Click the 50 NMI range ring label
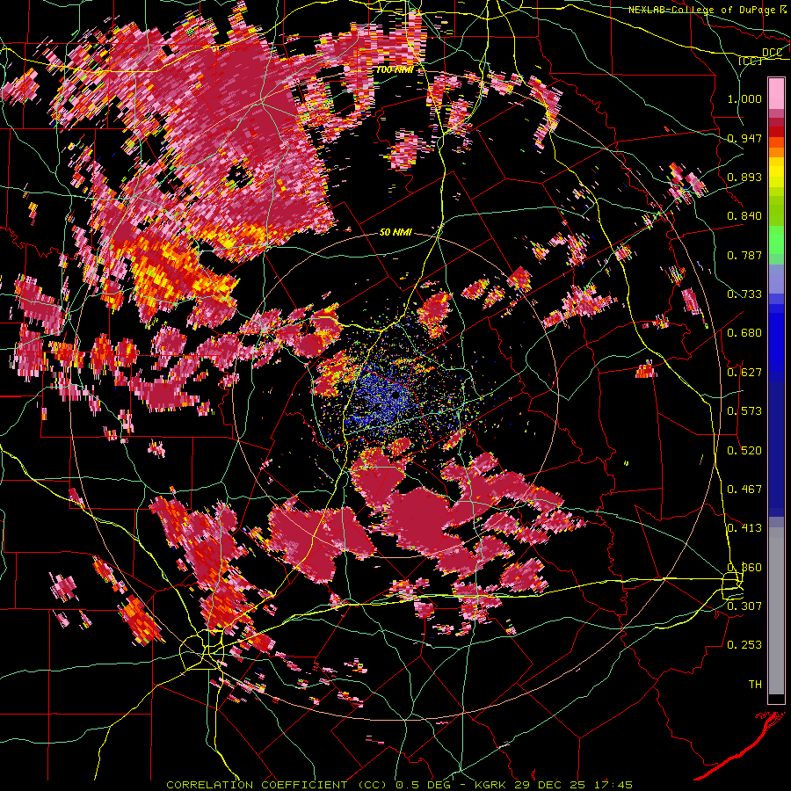This screenshot has height=791, width=791. [395, 233]
